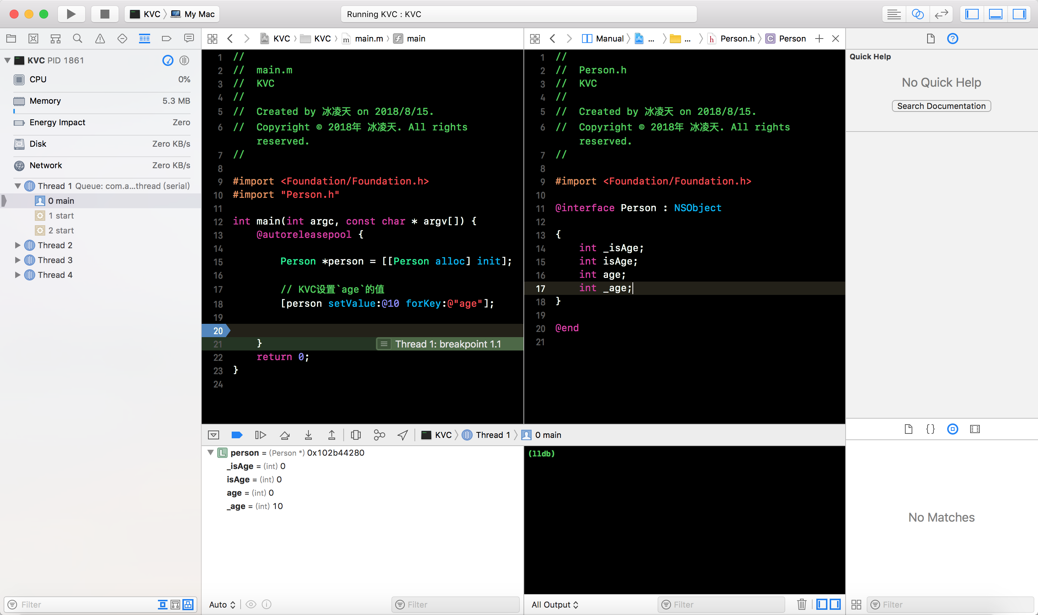Click Search Documentation button

941,106
